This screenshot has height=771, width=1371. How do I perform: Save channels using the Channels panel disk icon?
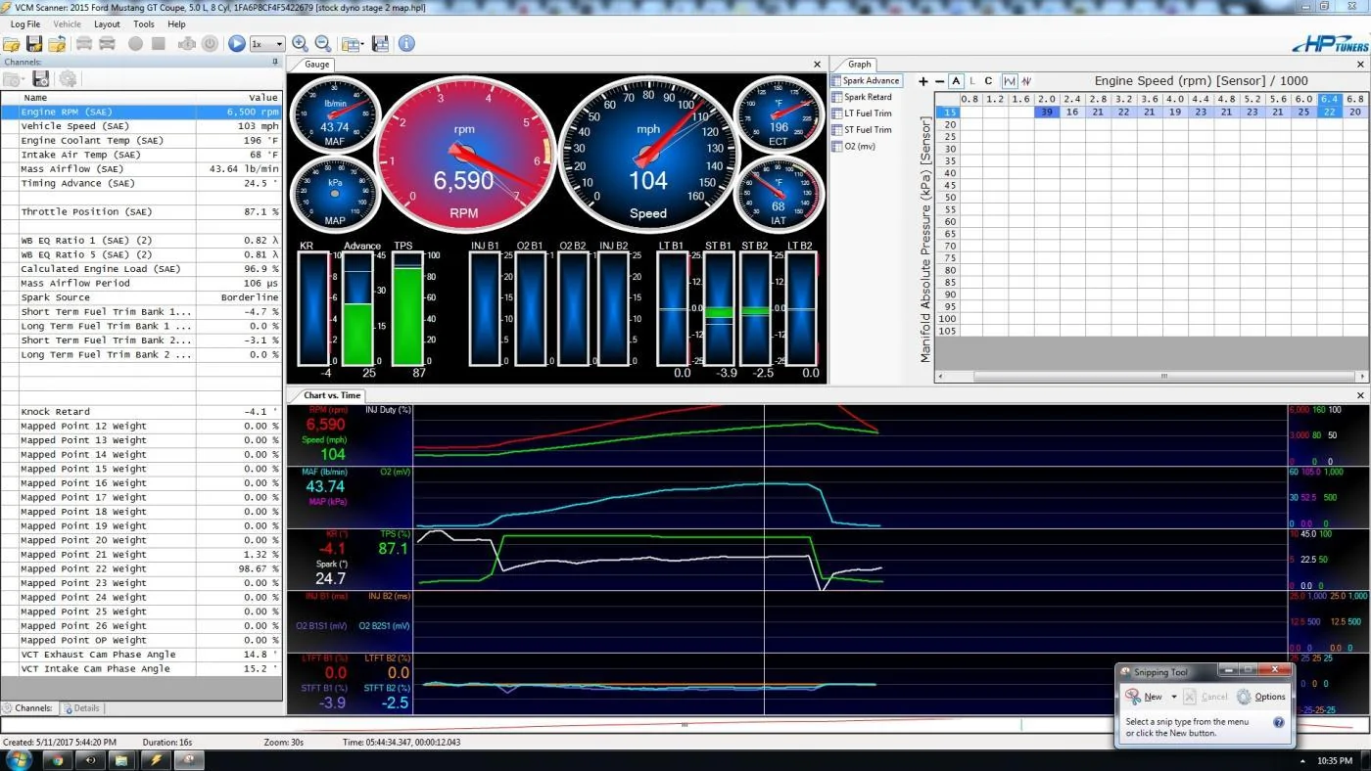[41, 79]
